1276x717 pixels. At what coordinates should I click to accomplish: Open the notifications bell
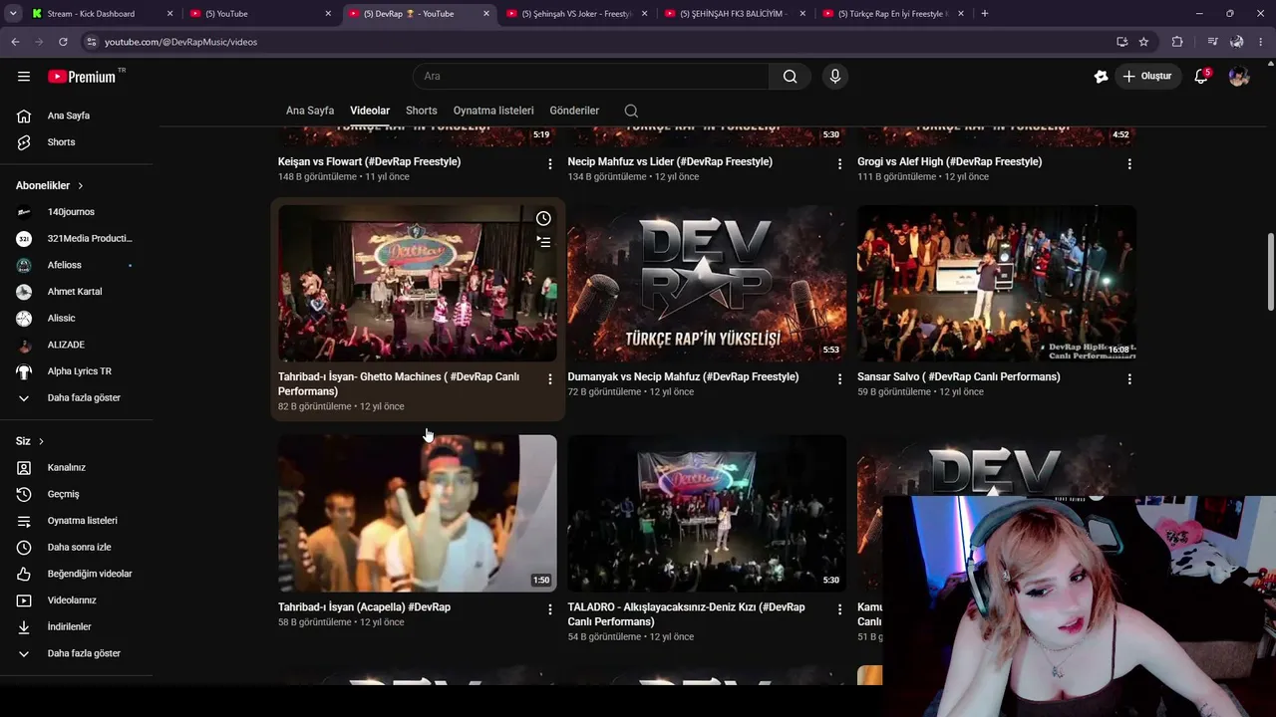click(1201, 77)
